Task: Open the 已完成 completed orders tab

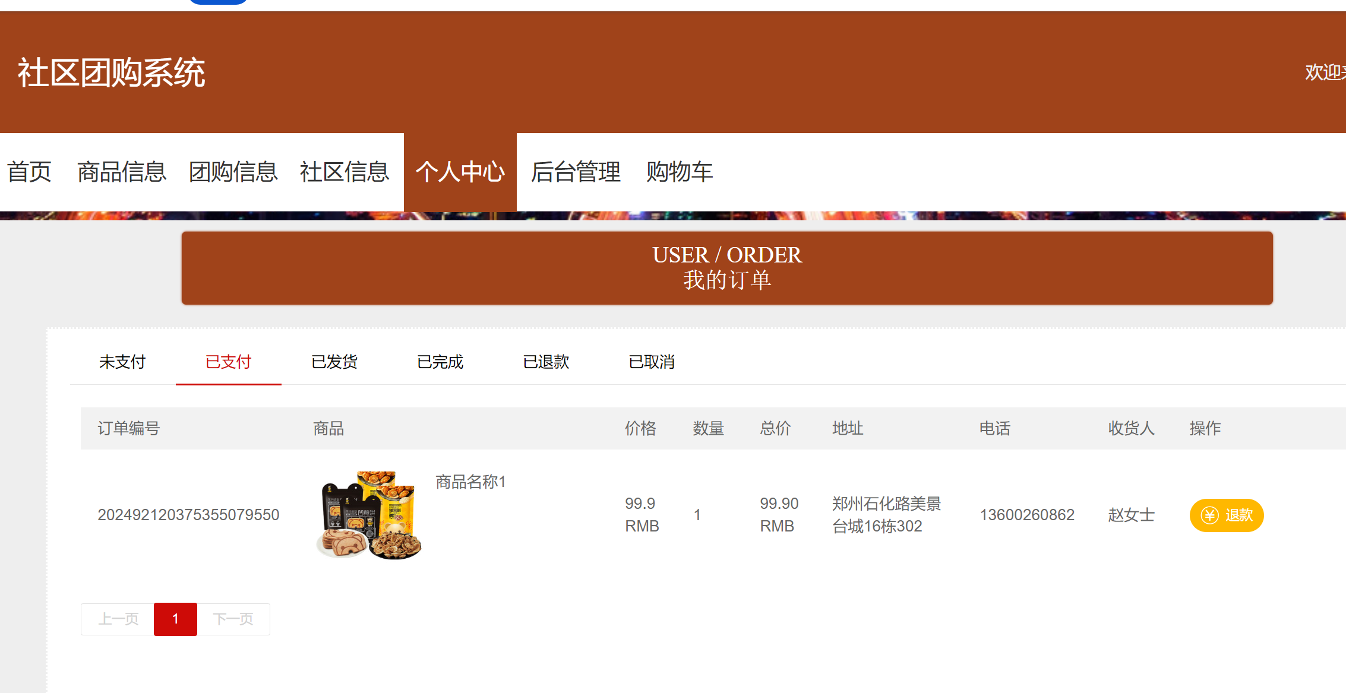Action: coord(440,362)
